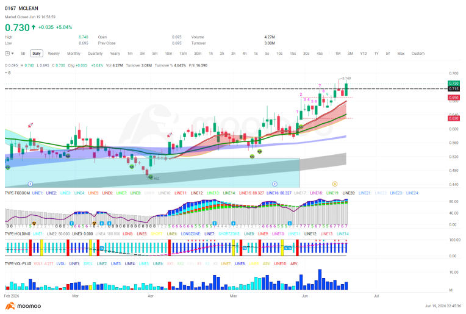Click the TYPE-TGBOOM indicator name
The image size is (466, 314).
(17, 193)
